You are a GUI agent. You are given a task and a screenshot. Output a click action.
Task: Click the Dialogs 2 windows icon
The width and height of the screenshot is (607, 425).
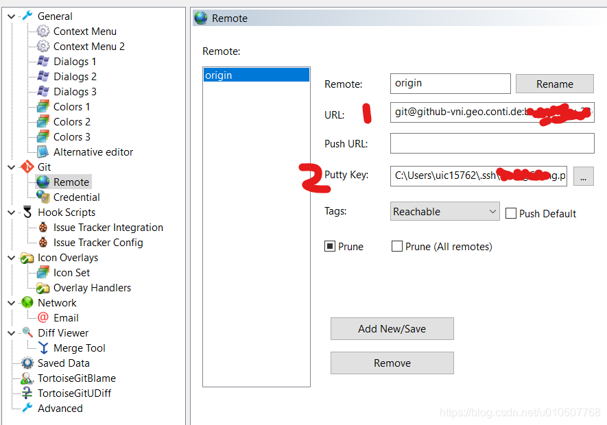[x=43, y=76]
